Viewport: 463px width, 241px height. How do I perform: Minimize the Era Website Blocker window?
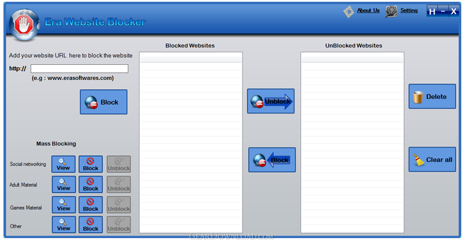coord(443,11)
